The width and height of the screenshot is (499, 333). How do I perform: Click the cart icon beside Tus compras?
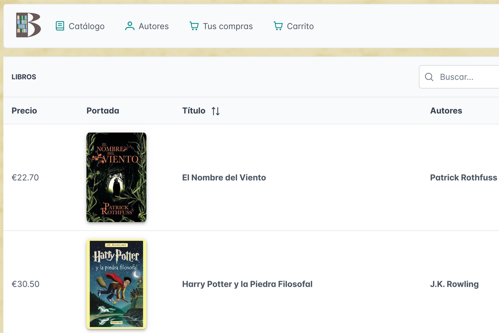point(195,26)
